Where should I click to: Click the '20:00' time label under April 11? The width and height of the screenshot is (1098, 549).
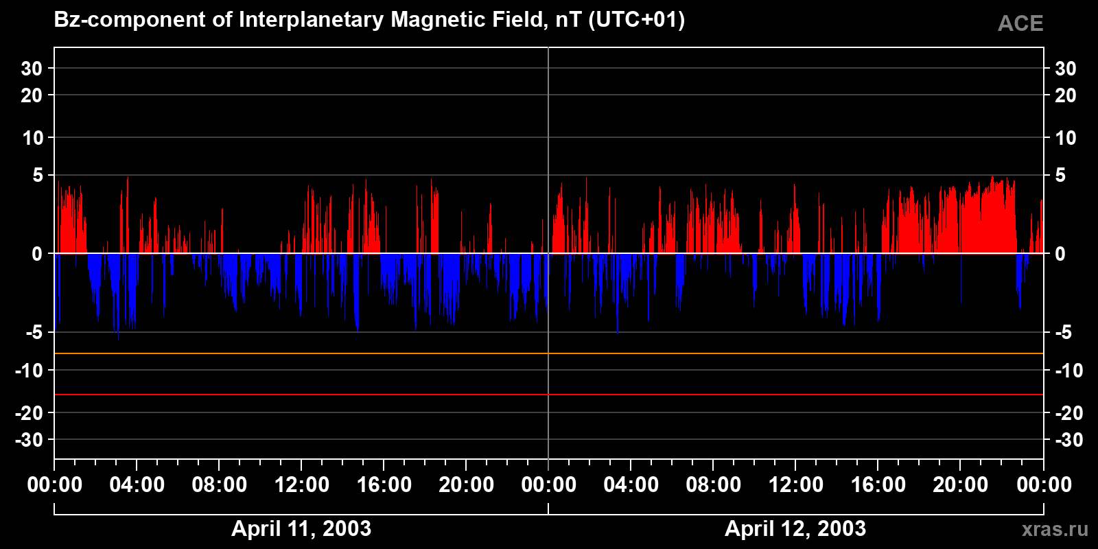pos(467,484)
